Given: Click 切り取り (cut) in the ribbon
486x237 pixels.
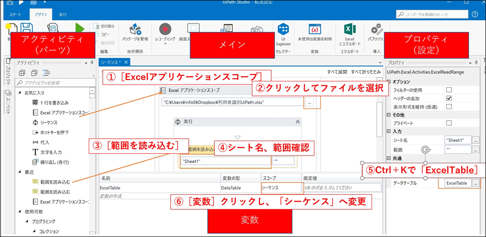Looking at the screenshot, I should [104, 27].
